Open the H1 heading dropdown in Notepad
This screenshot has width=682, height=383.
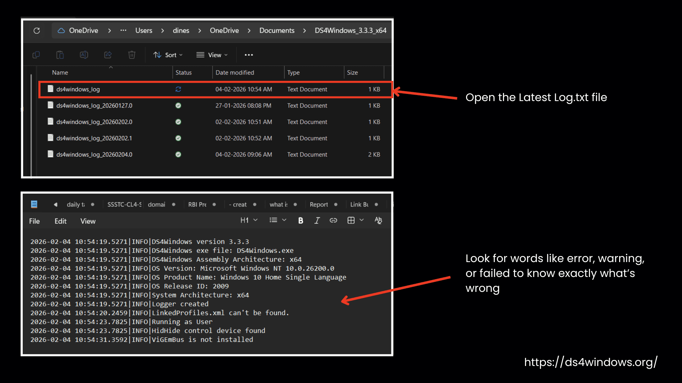(249, 220)
